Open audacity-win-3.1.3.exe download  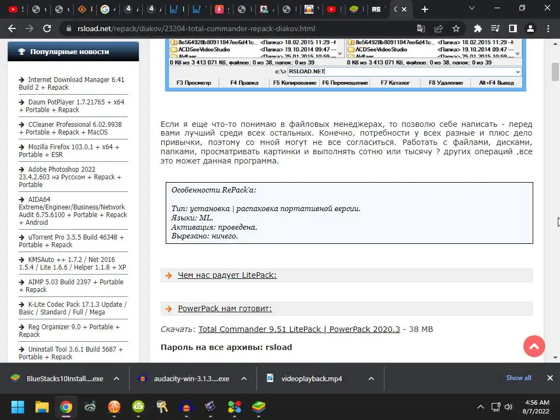coord(184,378)
